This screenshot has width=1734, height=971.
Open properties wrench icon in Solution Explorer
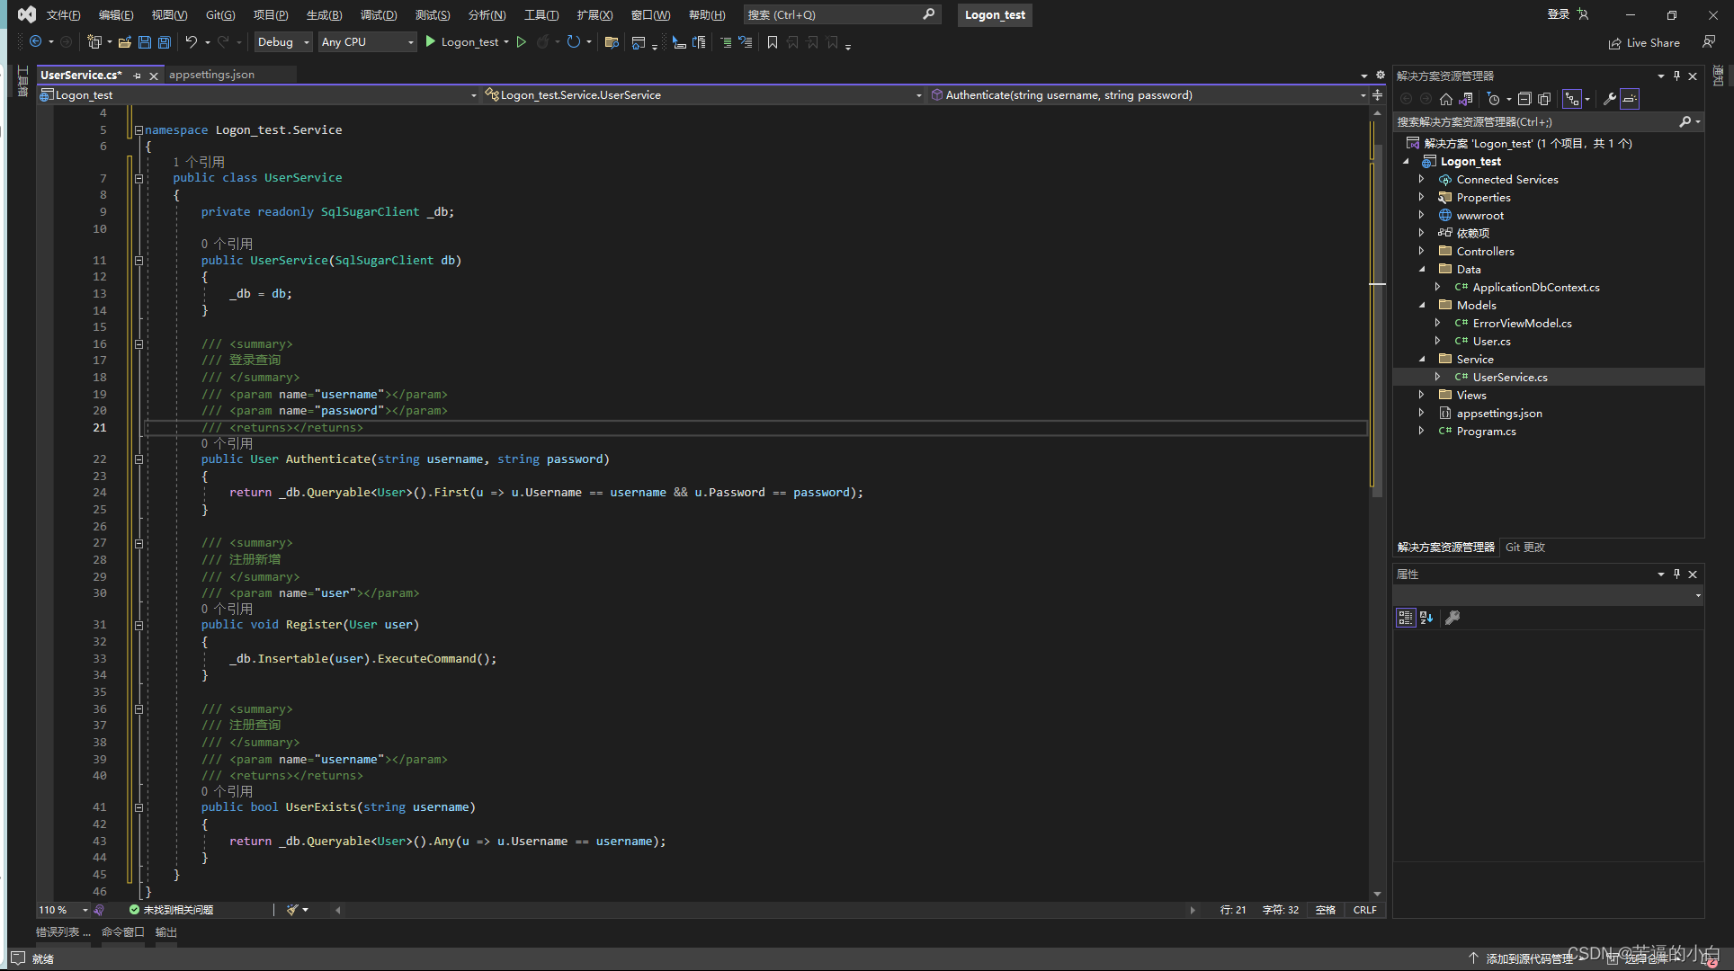tap(1609, 99)
